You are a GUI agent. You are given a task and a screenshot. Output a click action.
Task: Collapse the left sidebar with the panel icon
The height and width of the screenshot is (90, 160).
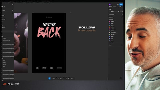tap(13, 4)
